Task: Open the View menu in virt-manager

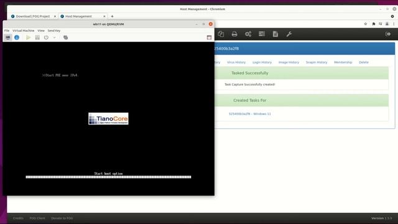Action: (41, 30)
